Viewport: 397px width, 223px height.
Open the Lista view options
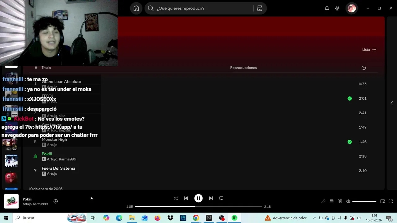point(369,50)
